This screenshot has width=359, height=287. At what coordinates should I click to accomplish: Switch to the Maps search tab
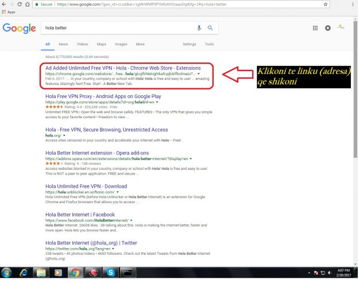tap(102, 44)
